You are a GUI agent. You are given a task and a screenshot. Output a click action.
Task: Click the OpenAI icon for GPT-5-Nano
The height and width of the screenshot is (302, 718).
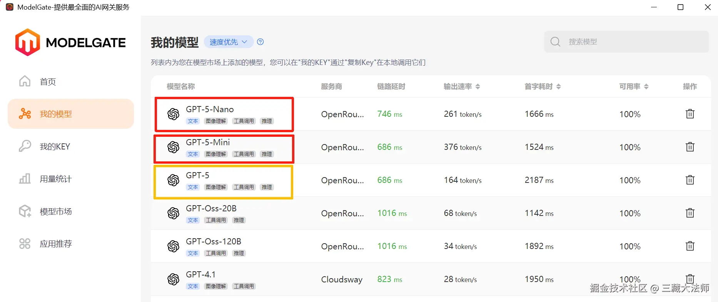pyautogui.click(x=173, y=114)
